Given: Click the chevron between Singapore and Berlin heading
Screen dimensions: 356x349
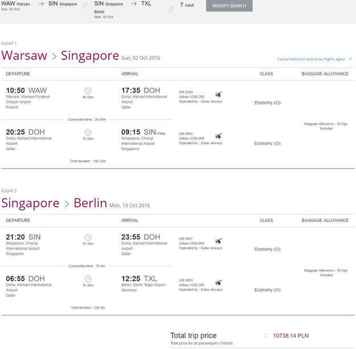Looking at the screenshot, I should (67, 204).
